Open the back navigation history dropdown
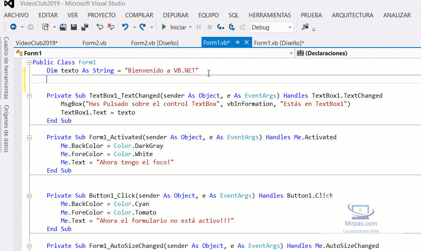The image size is (421, 251). point(22,27)
